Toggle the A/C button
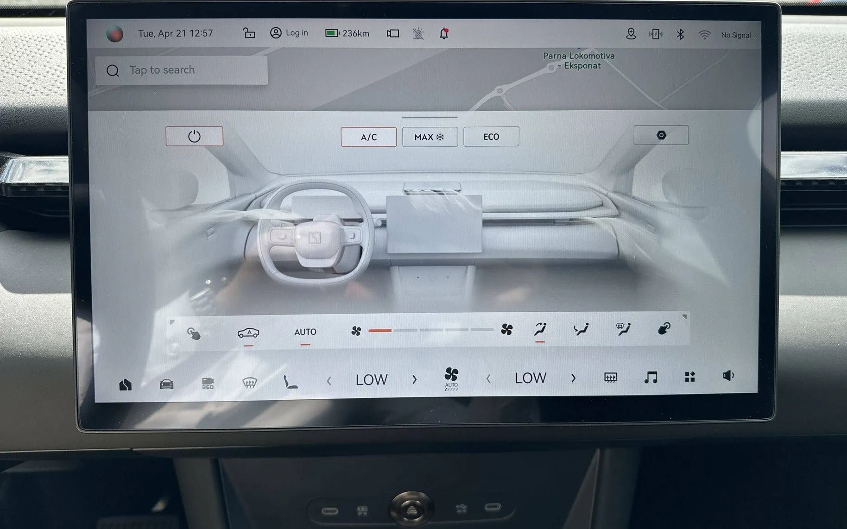Image resolution: width=847 pixels, height=529 pixels. pos(369,137)
